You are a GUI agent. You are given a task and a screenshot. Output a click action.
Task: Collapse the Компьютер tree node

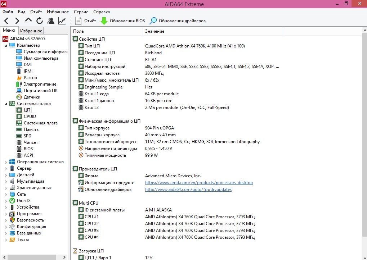click(x=6, y=45)
